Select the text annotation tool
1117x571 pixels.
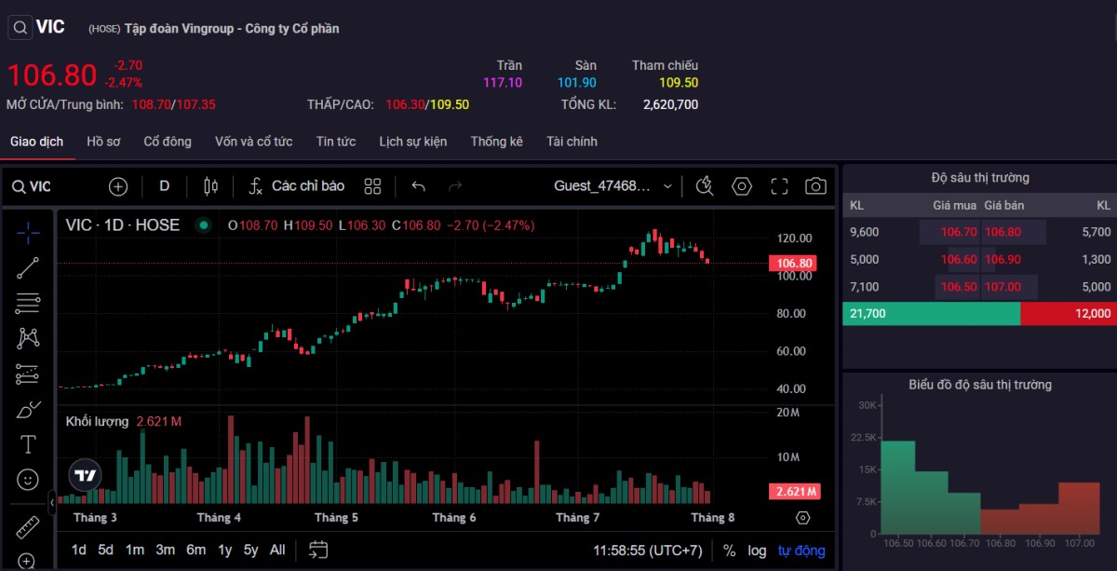[x=28, y=444]
